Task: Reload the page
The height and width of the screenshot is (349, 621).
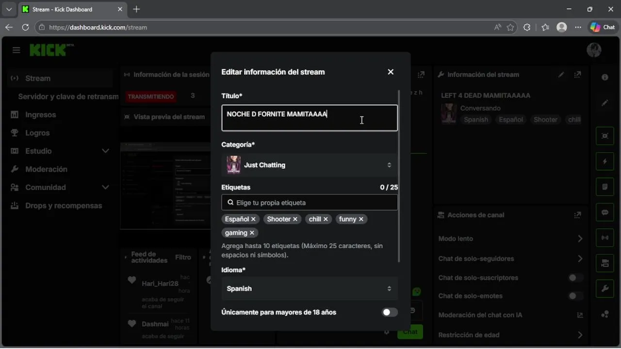Action: [25, 28]
